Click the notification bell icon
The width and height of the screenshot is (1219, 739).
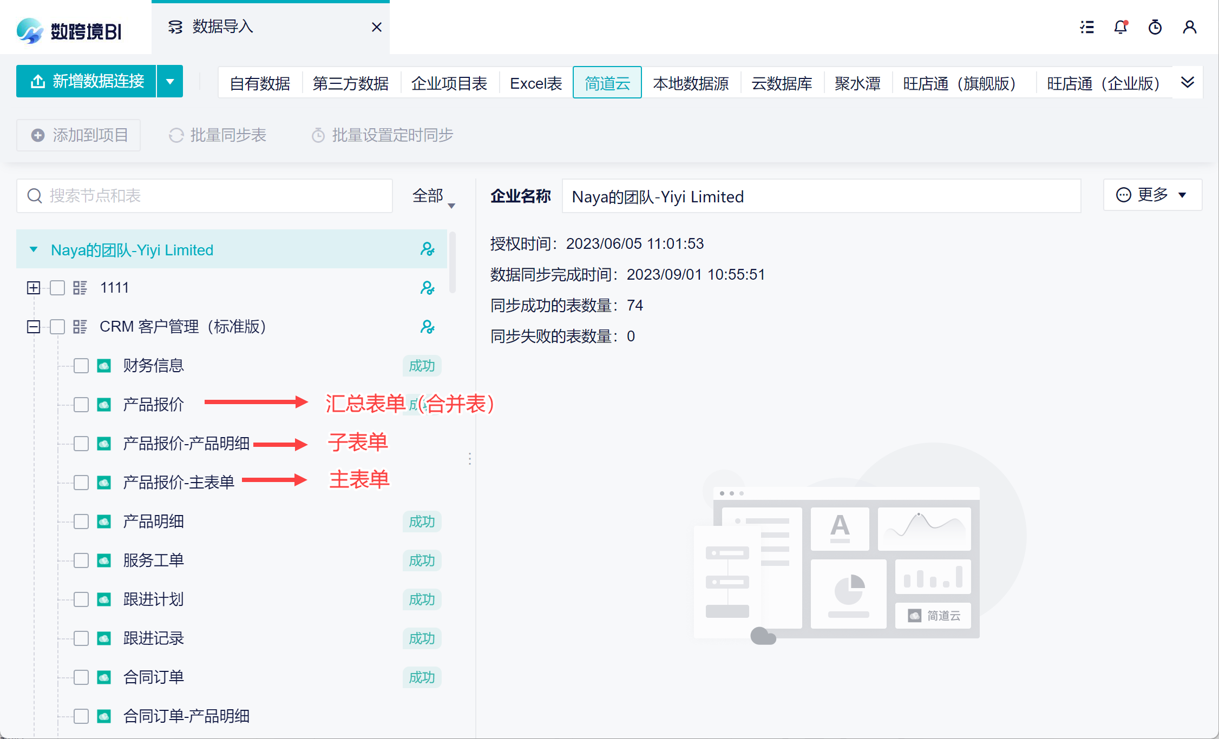1120,27
